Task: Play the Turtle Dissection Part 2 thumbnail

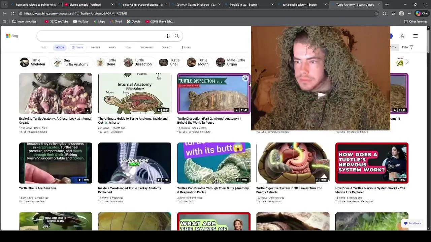Action: click(214, 93)
